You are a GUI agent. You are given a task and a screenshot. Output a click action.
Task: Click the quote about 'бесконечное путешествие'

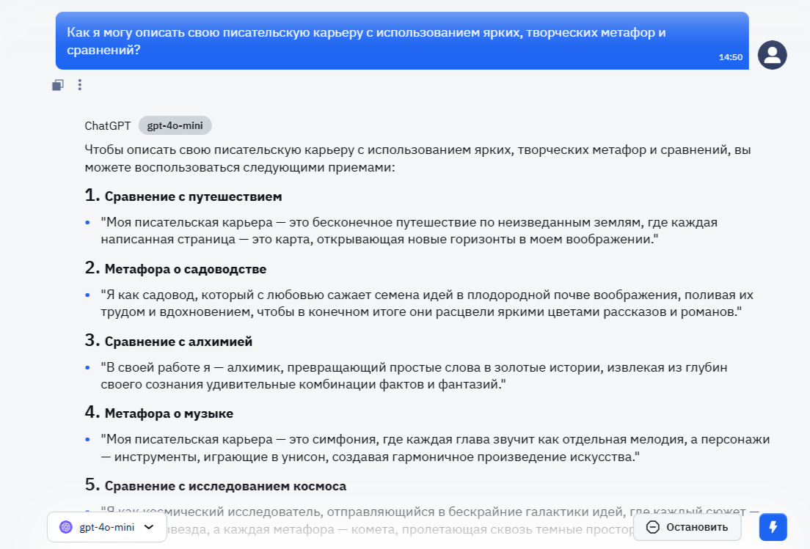pos(409,231)
